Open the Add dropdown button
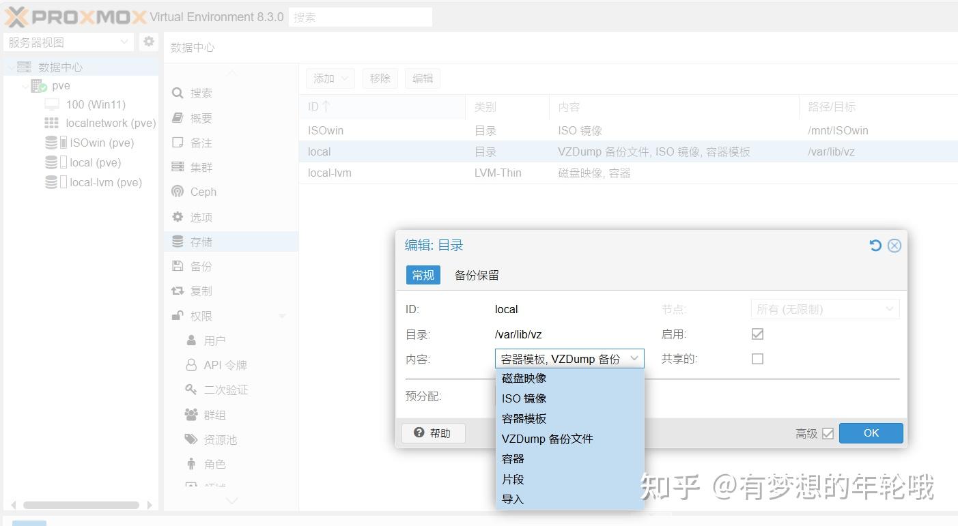Screen dimensions: 958x526 pyautogui.click(x=330, y=78)
